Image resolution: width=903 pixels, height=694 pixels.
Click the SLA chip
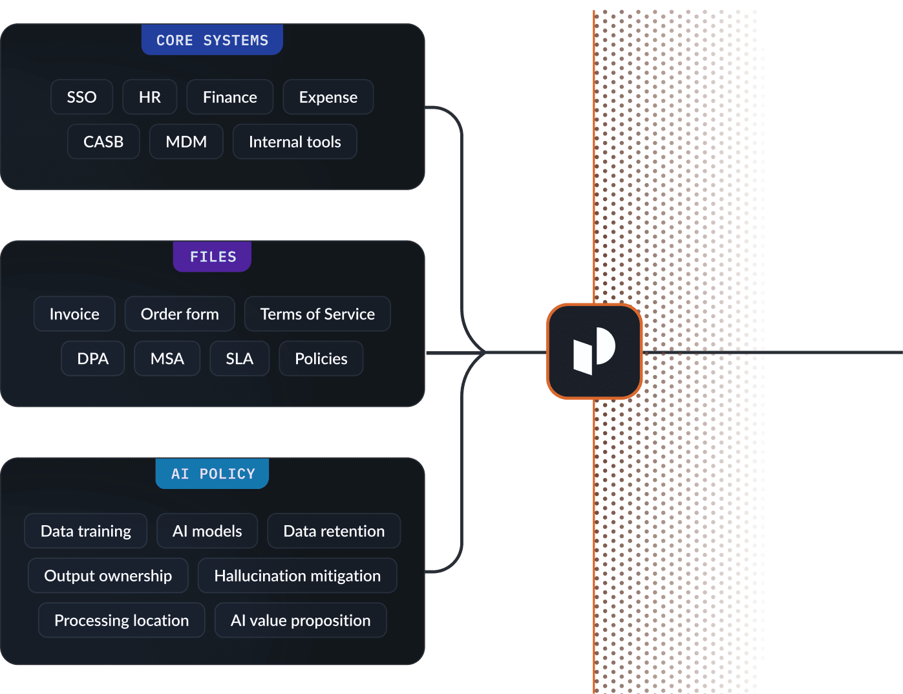240,358
